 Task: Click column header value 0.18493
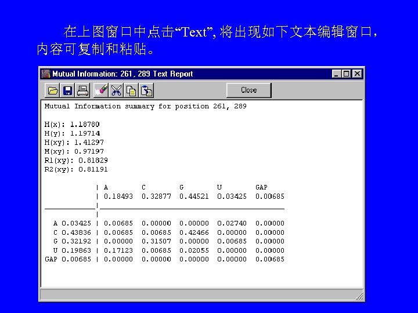[x=118, y=196]
